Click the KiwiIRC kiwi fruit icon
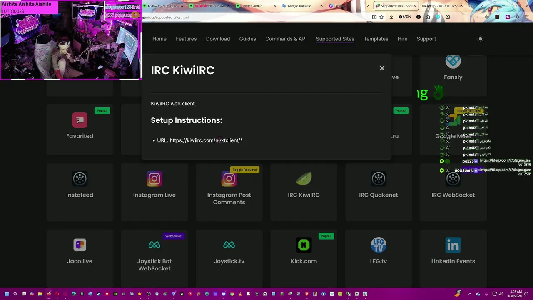Image resolution: width=533 pixels, height=300 pixels. [304, 179]
